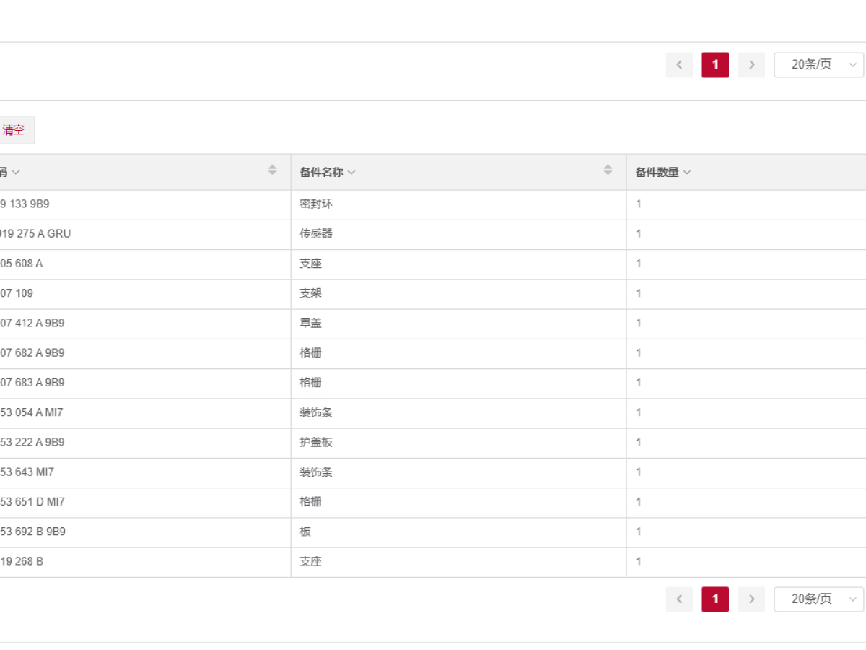Go to next page using bottom pagination arrow

(x=751, y=599)
